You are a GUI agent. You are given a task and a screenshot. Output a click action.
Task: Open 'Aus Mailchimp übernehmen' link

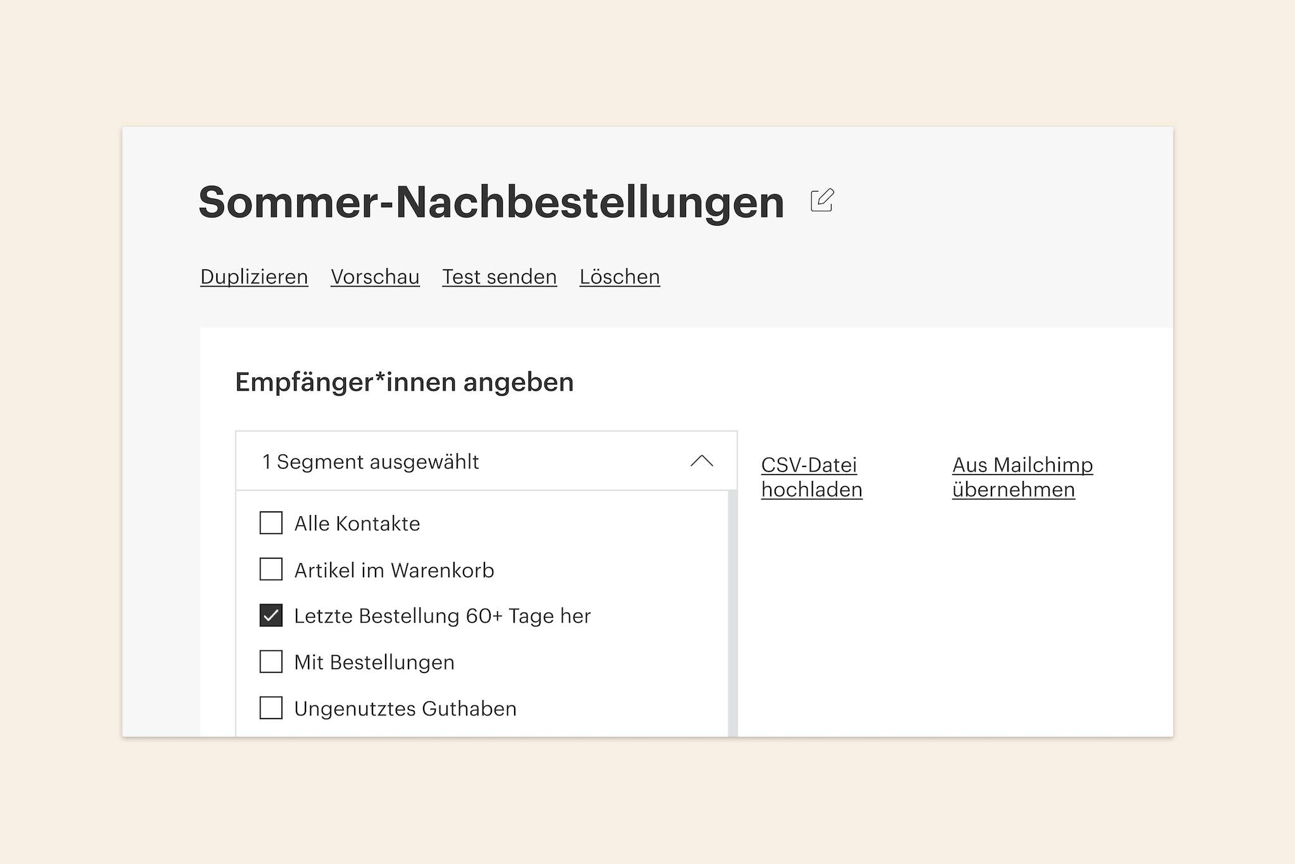[x=1022, y=477]
